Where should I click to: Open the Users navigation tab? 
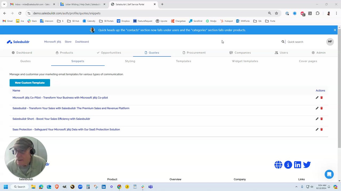pyautogui.click(x=281, y=53)
